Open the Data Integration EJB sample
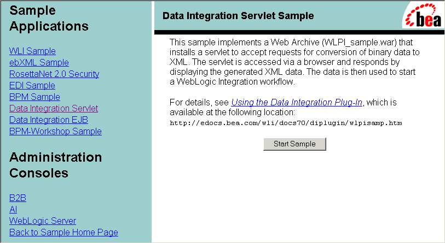 tap(49, 120)
